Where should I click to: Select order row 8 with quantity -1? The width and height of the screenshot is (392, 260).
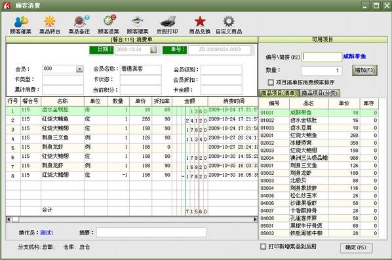[132, 176]
